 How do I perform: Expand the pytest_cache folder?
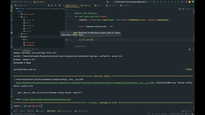(19, 14)
